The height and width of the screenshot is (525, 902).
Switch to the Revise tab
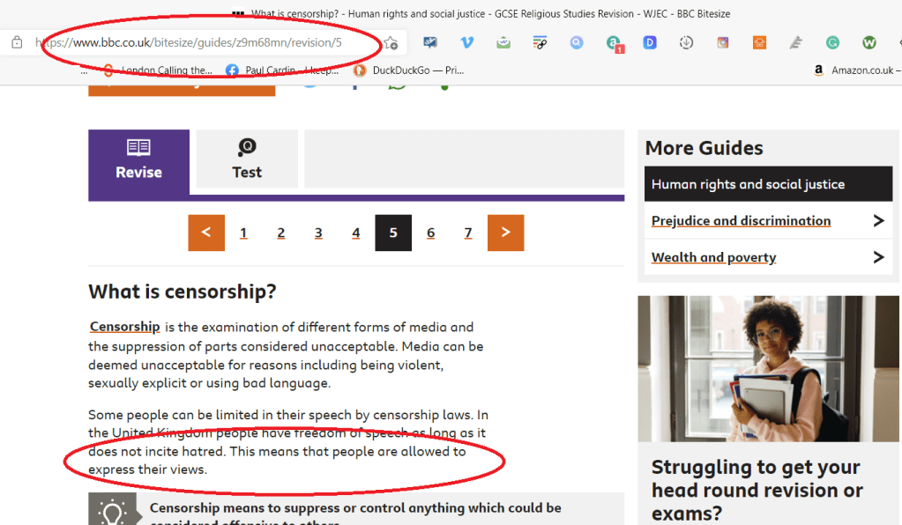click(138, 160)
